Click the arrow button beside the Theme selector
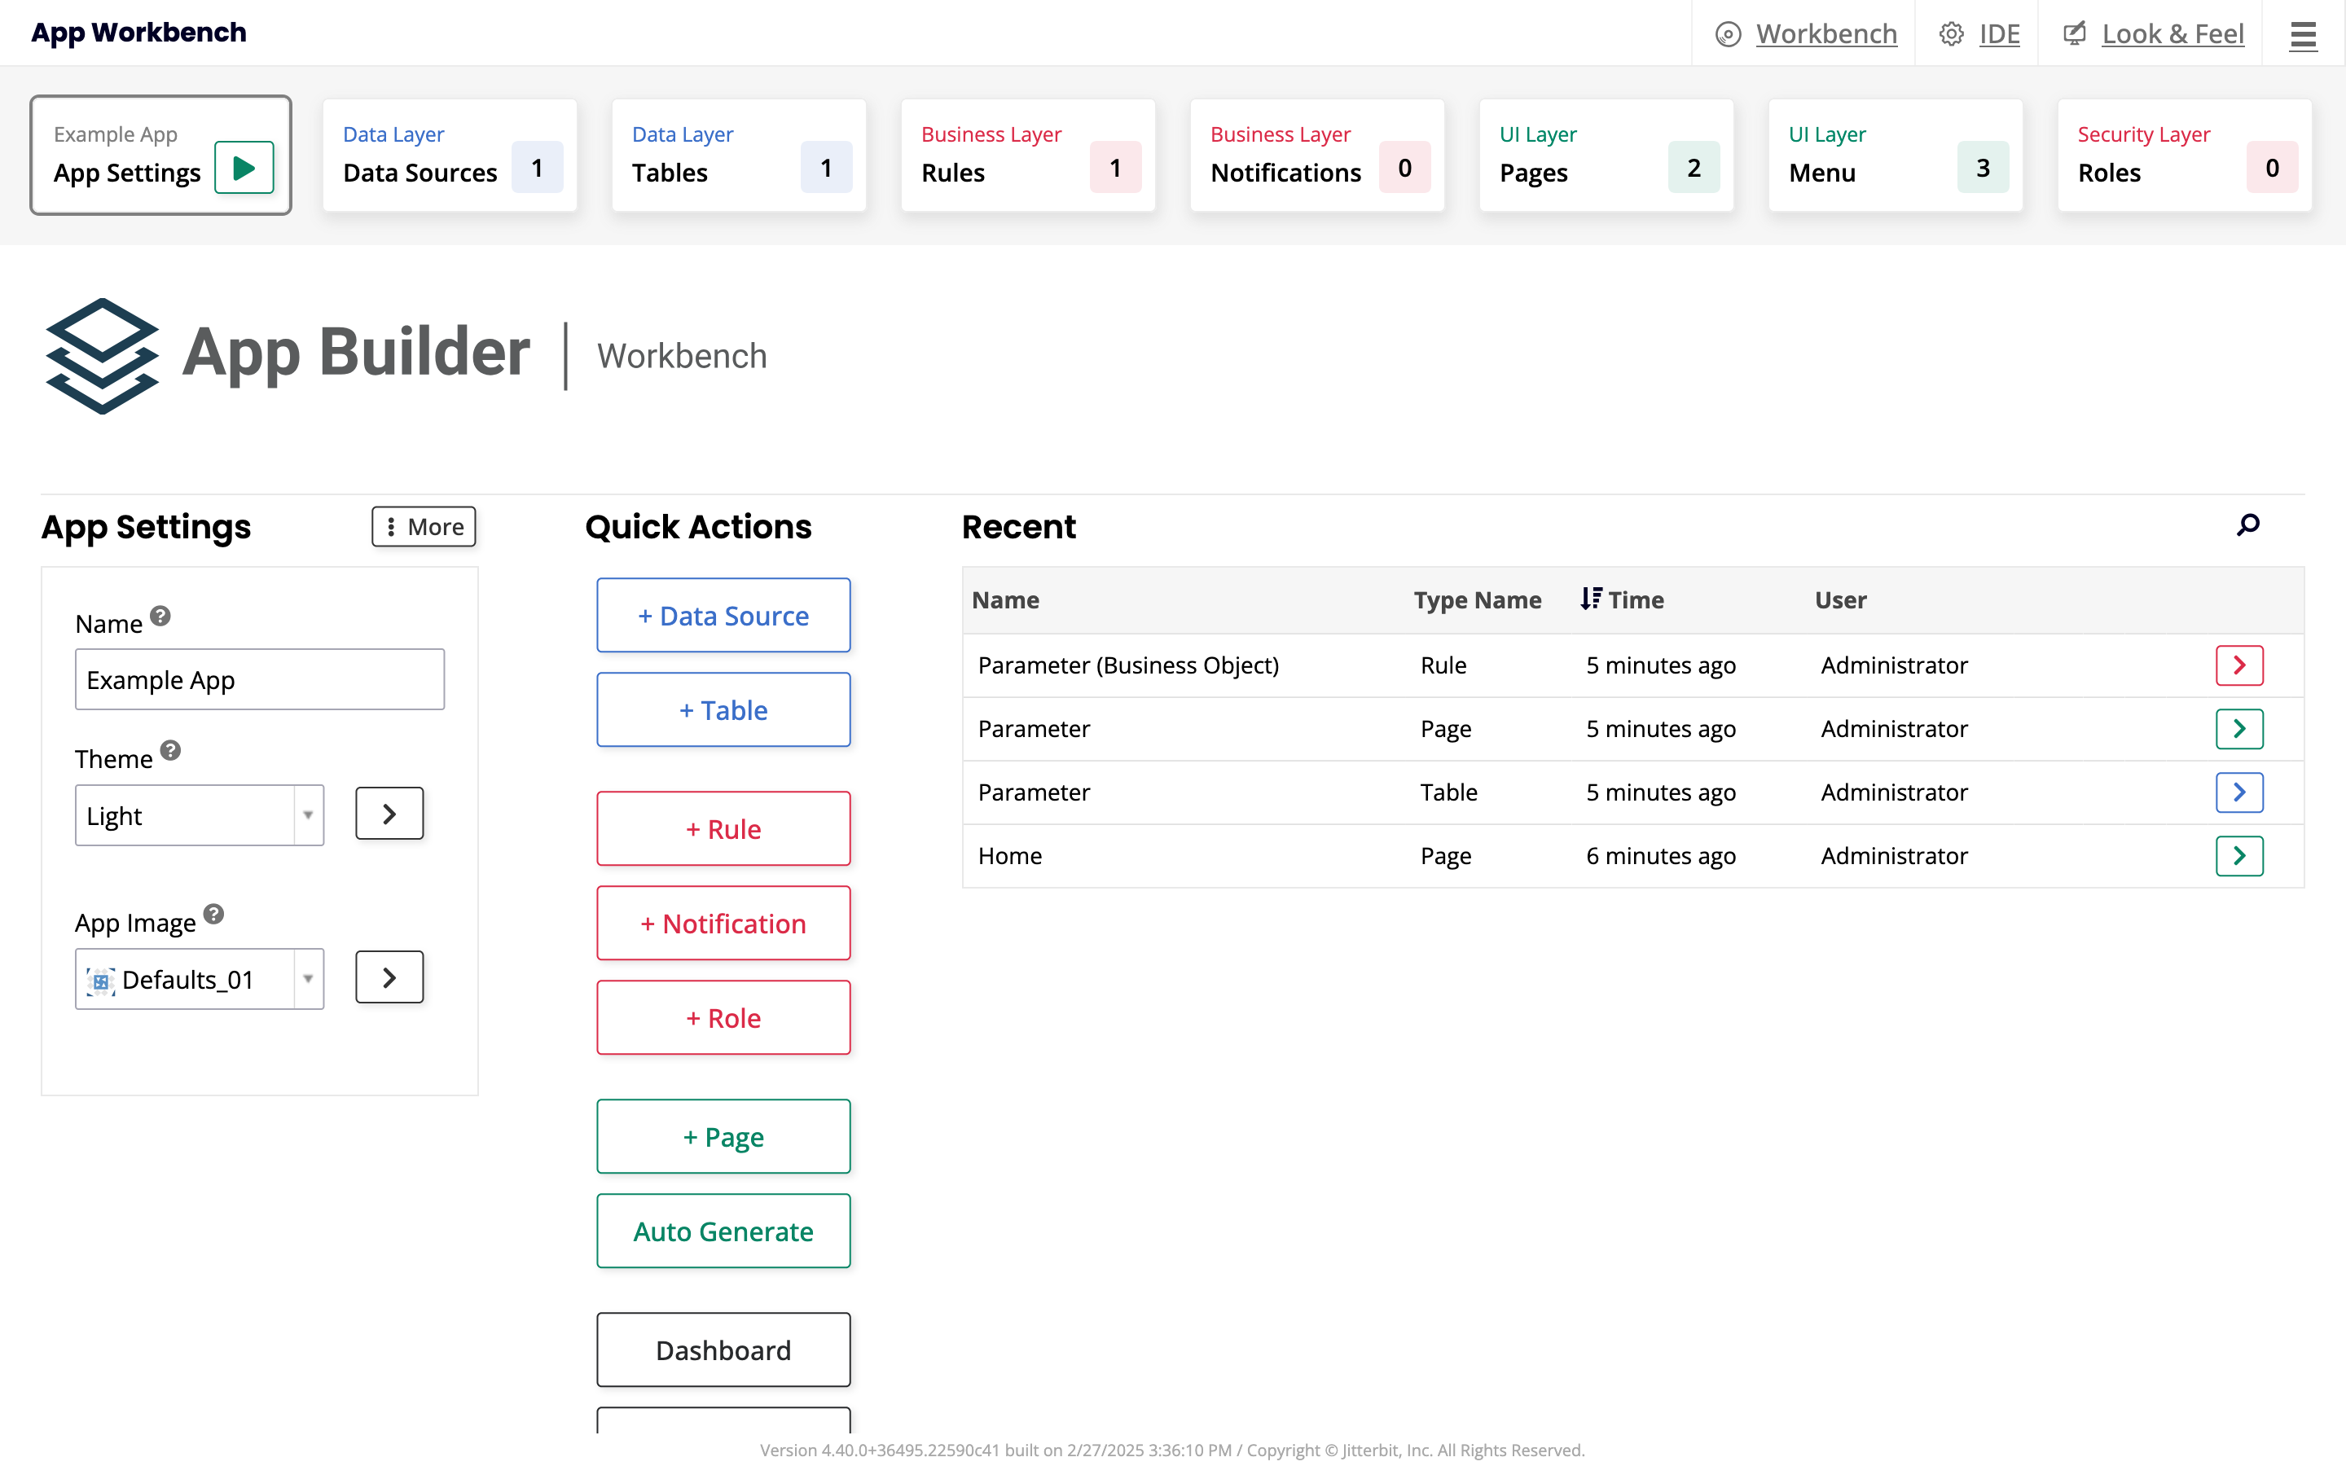This screenshot has width=2346, height=1466. tap(388, 814)
